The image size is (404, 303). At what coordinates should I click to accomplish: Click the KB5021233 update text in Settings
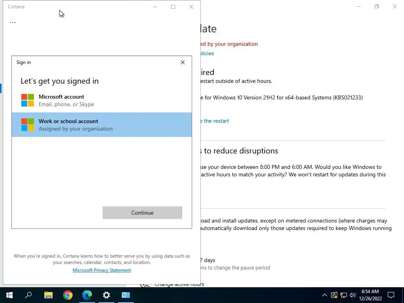282,98
